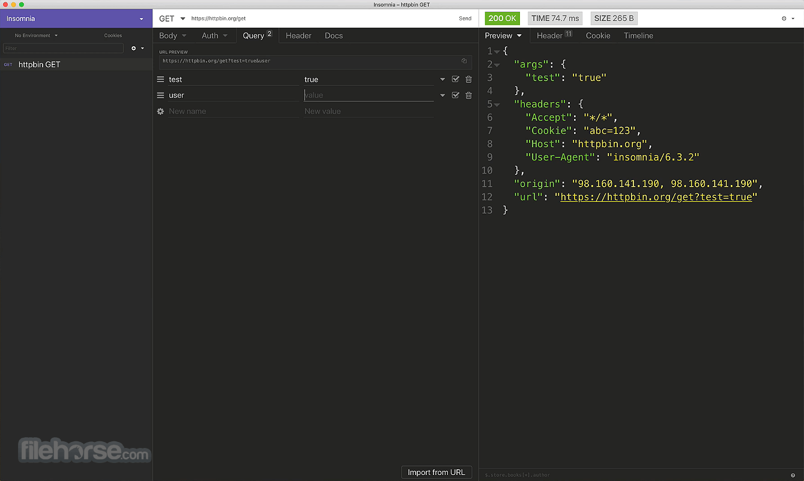
Task: Copy the URL preview to clipboard
Action: (464, 61)
